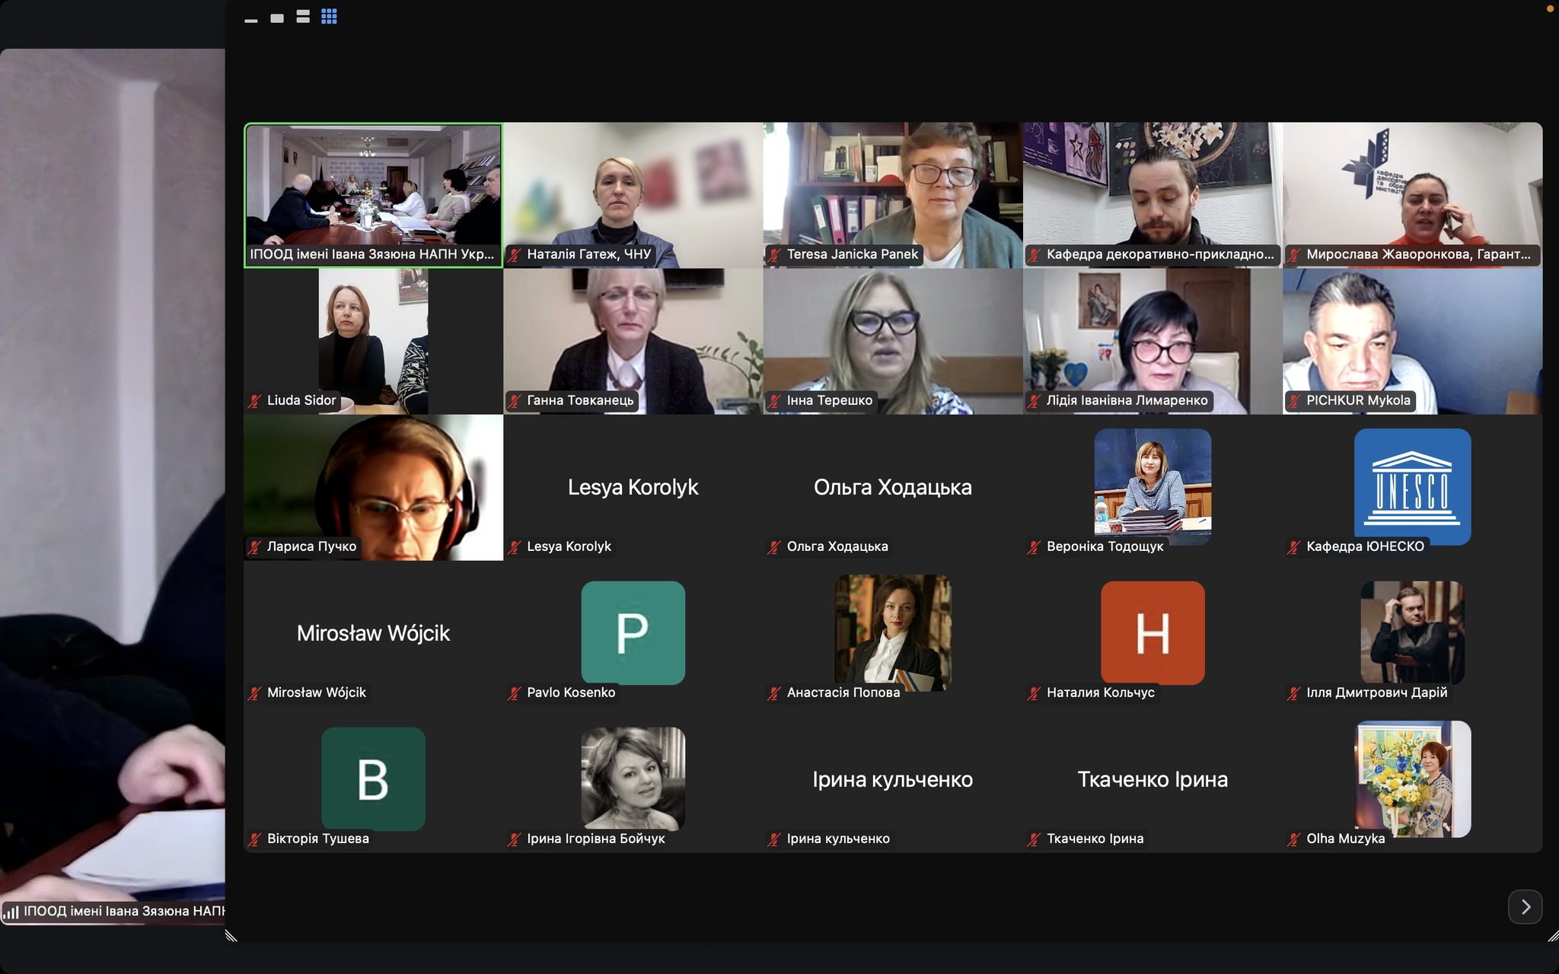Image resolution: width=1559 pixels, height=974 pixels.
Task: Click Анастасія Попова profile photo
Action: click(x=893, y=632)
